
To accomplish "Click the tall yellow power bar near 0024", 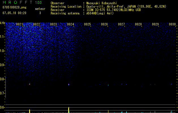I will coord(68,110).
